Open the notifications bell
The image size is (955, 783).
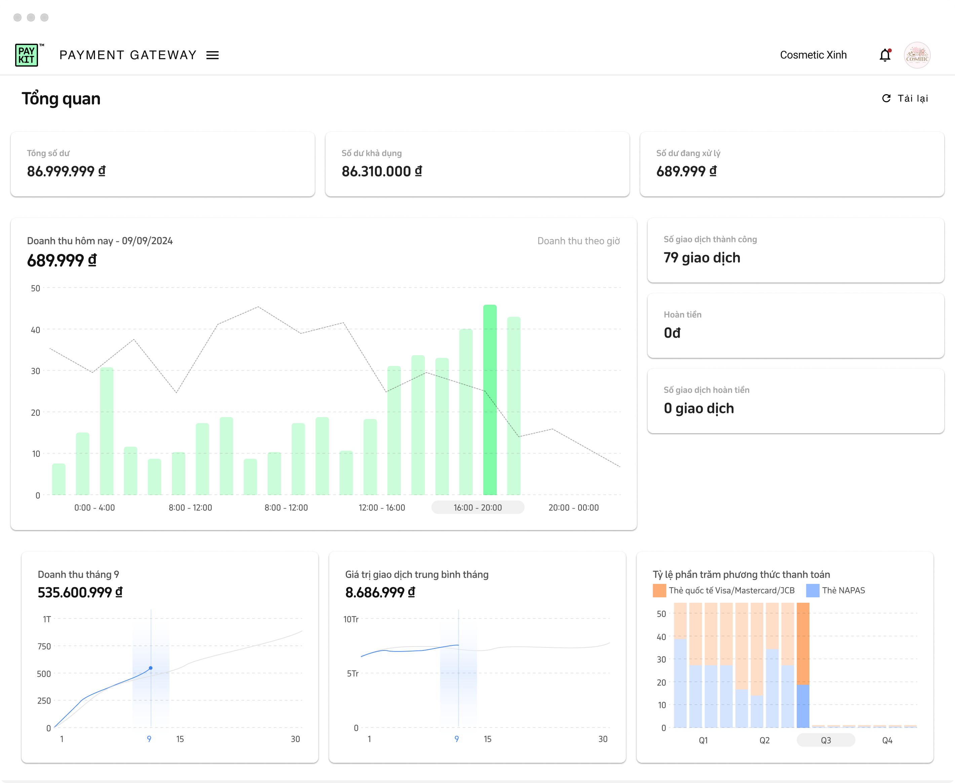[885, 55]
